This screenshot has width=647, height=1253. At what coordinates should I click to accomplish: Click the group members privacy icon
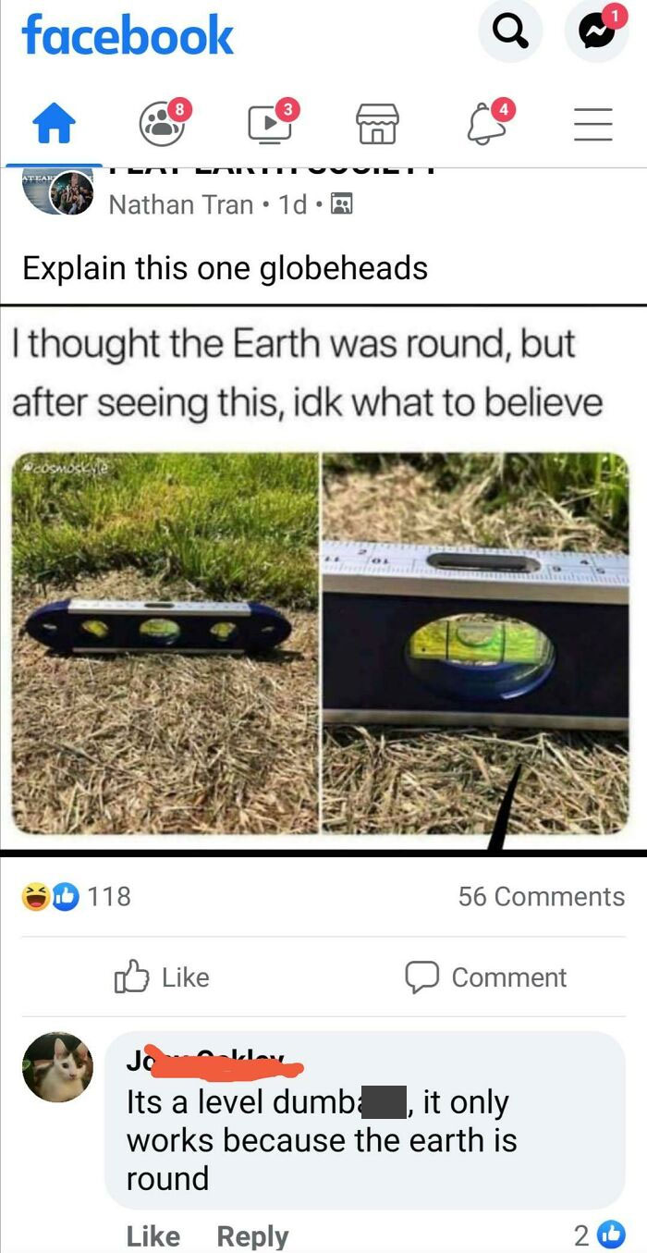pos(340,204)
